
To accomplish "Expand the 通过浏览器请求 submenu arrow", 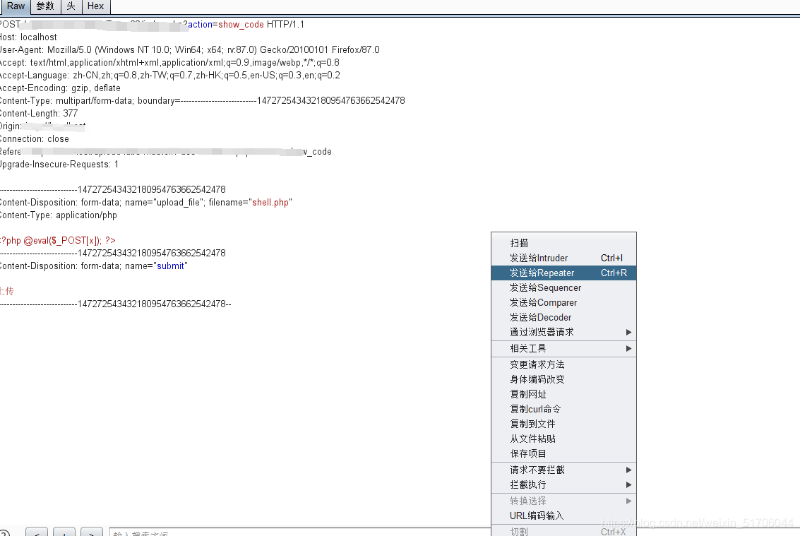I will coord(628,333).
